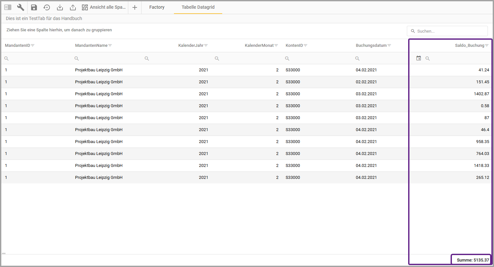Open header filter for KalenderJahr column
Screen dimensions: 494x267
(x=206, y=46)
